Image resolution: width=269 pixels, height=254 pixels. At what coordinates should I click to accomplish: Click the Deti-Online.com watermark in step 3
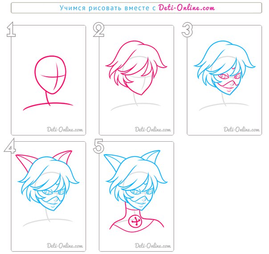(241, 129)
